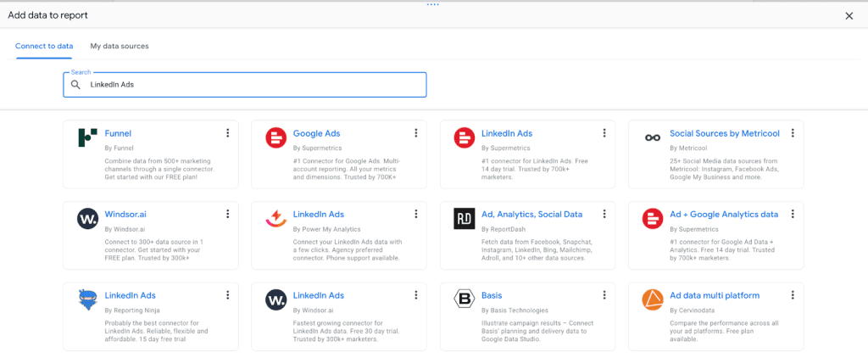The image size is (868, 358).
Task: Open the three-dot menu on the Power My Analytics card
Action: (x=415, y=214)
